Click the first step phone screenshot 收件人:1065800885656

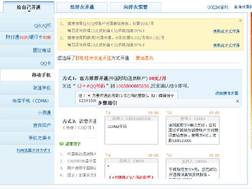132,130
